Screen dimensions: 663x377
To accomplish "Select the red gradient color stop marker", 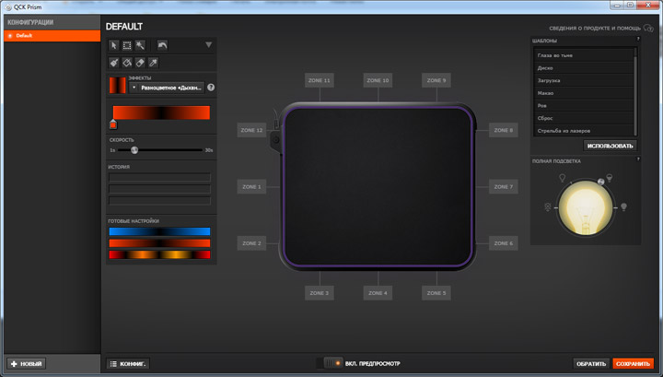I will (113, 124).
